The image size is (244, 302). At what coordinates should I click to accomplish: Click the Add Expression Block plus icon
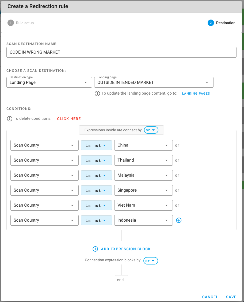tap(95, 249)
